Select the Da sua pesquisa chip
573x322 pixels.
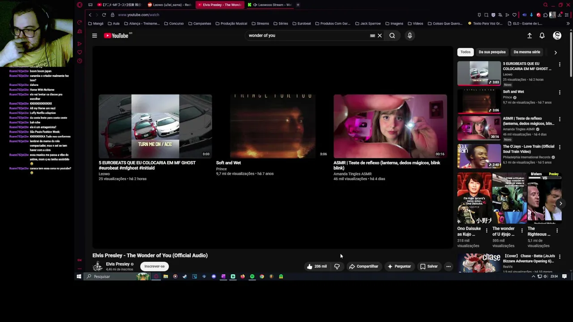(x=492, y=52)
